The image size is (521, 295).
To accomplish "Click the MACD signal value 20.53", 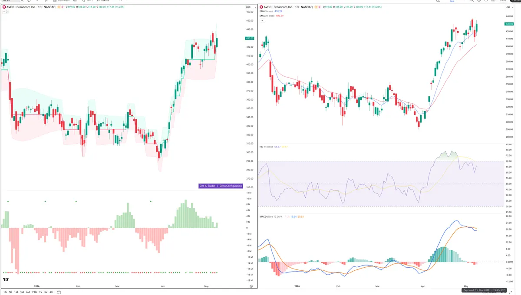I will (x=300, y=216).
